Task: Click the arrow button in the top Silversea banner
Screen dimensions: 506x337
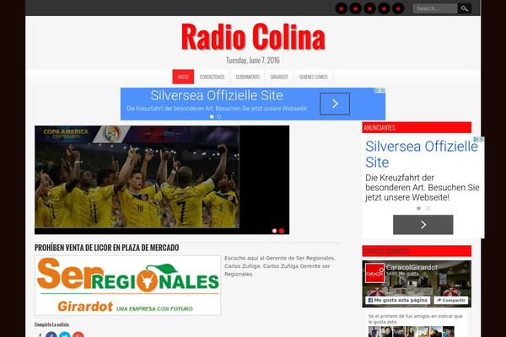Action: pos(335,104)
